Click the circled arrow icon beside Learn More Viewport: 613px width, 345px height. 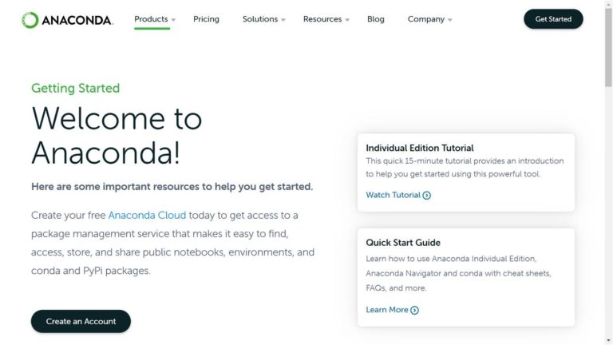tap(414, 311)
